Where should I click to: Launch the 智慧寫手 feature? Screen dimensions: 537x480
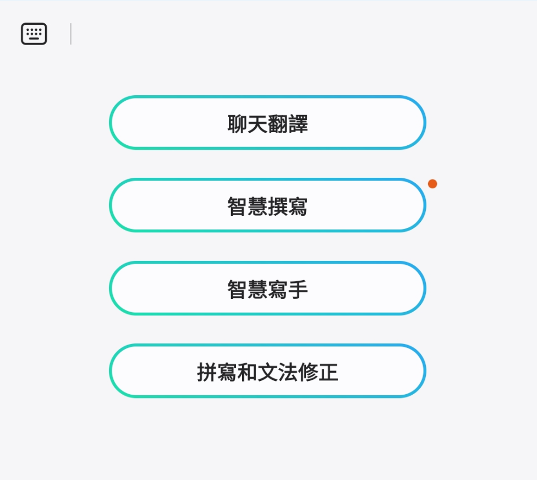click(x=267, y=288)
